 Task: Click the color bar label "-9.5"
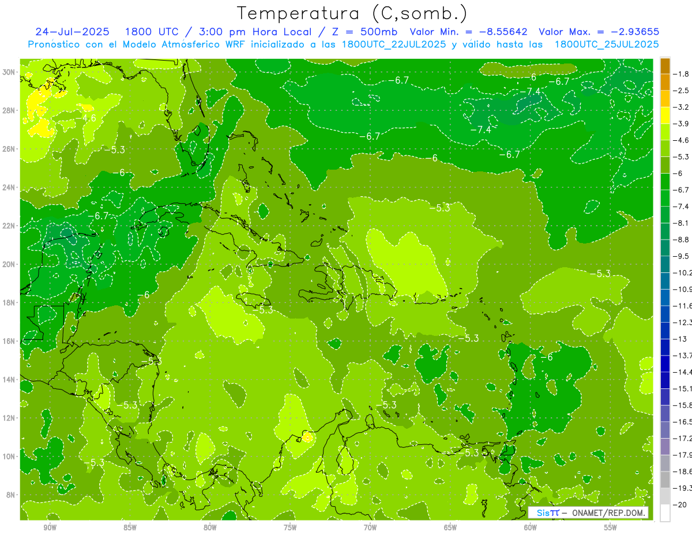[x=681, y=256]
